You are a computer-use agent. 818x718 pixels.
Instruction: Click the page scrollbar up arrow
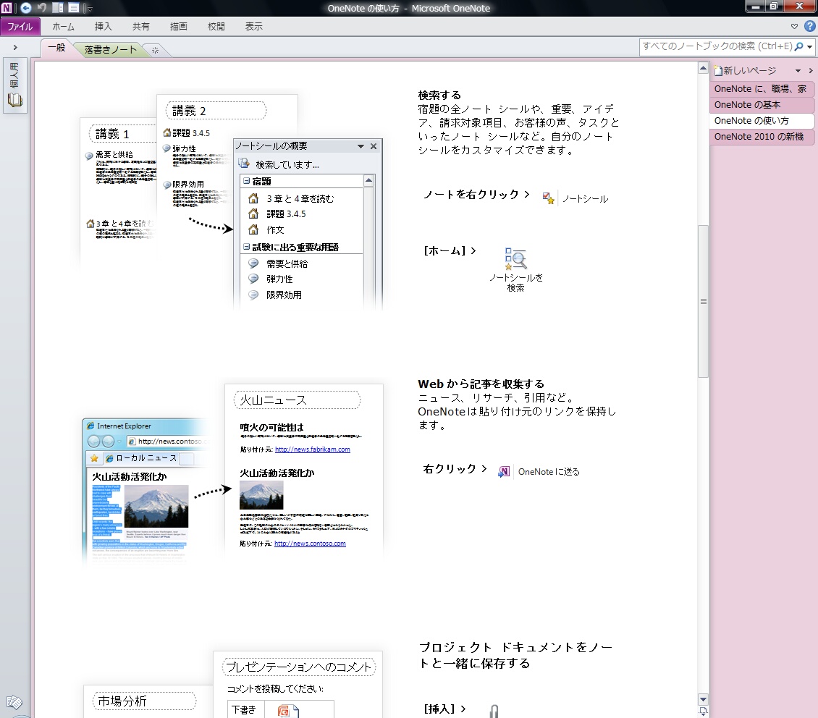[x=703, y=68]
